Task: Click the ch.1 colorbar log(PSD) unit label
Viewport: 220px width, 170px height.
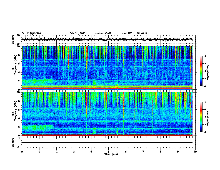Action: click(208, 72)
